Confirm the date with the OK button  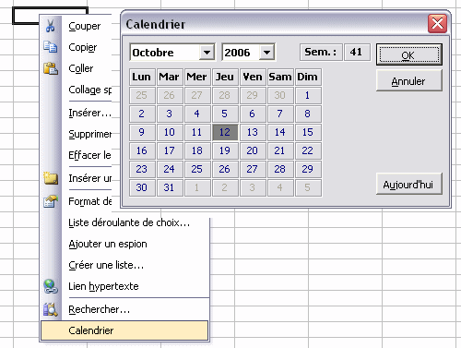(409, 54)
